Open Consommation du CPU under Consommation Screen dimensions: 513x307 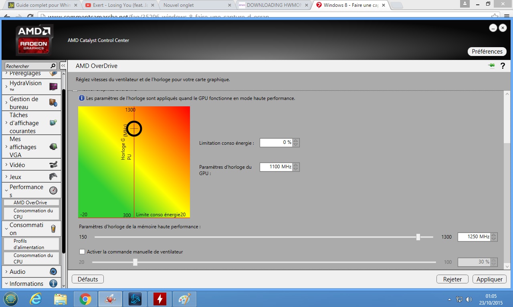coord(31,258)
